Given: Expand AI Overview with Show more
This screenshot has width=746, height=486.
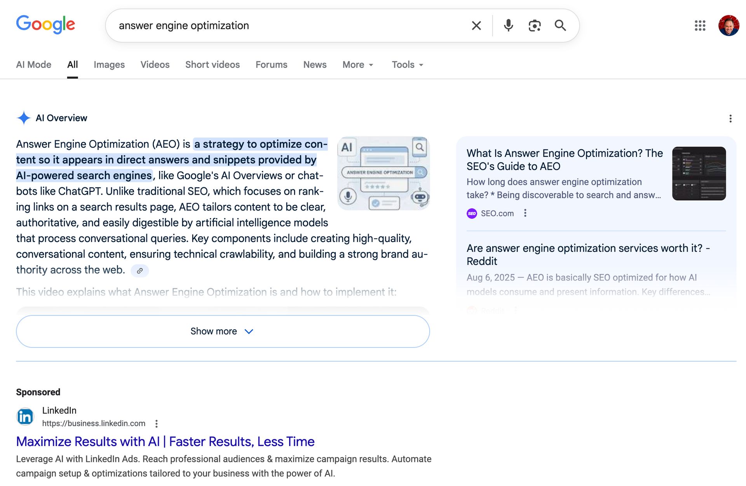Looking at the screenshot, I should 223,331.
